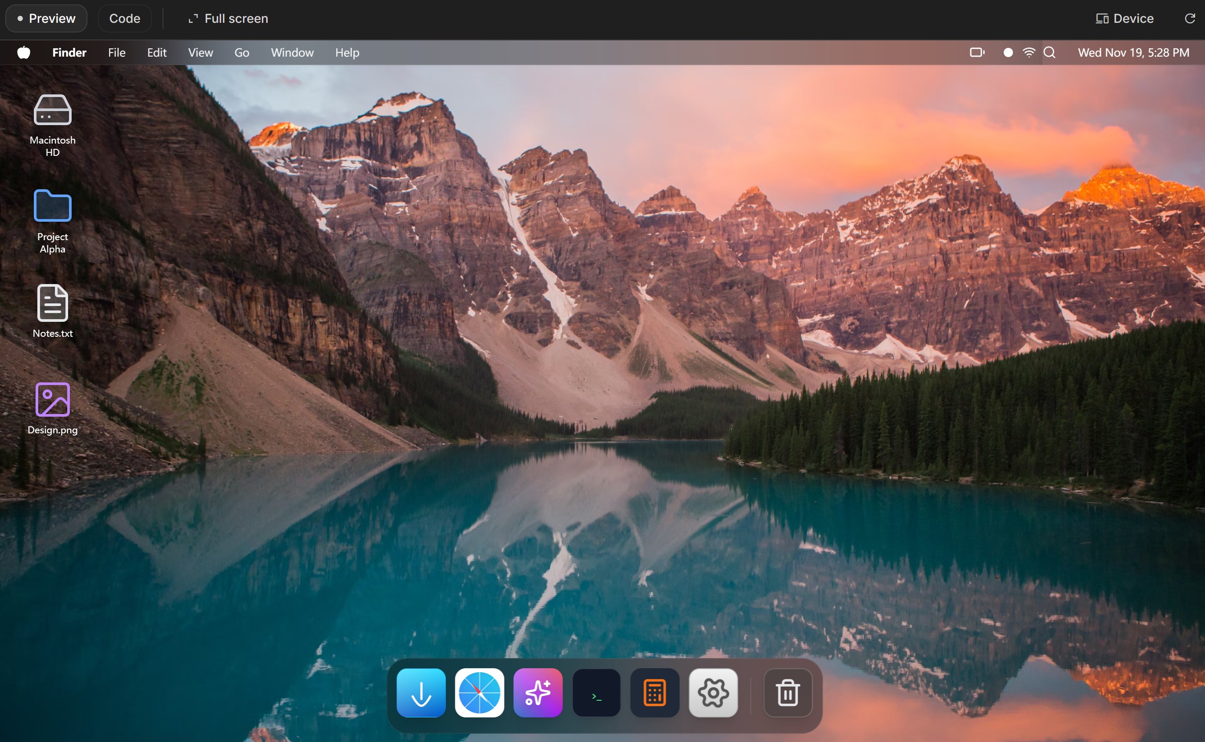Launch the Terminal app from dock
The image size is (1205, 742).
click(x=596, y=692)
